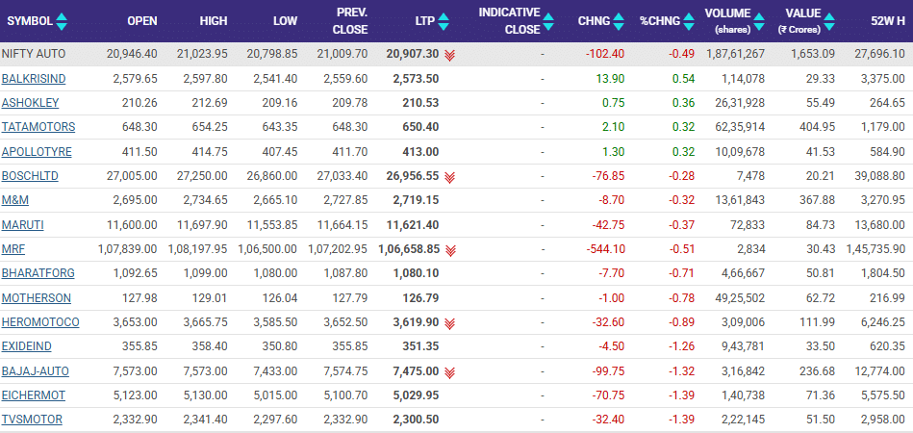This screenshot has width=913, height=433.
Task: Select M&M open value 2,695.00
Action: pyautogui.click(x=135, y=200)
